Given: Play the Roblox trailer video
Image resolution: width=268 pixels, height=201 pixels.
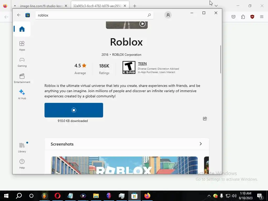Looking at the screenshot, I should pyautogui.click(x=142, y=24).
